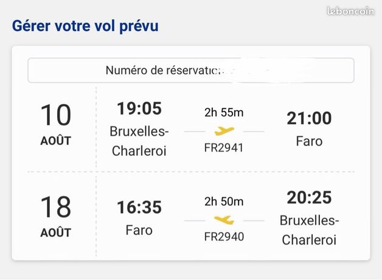Click the 2h 50m flight duration
Screen dimensions: 382x280
(x=224, y=201)
